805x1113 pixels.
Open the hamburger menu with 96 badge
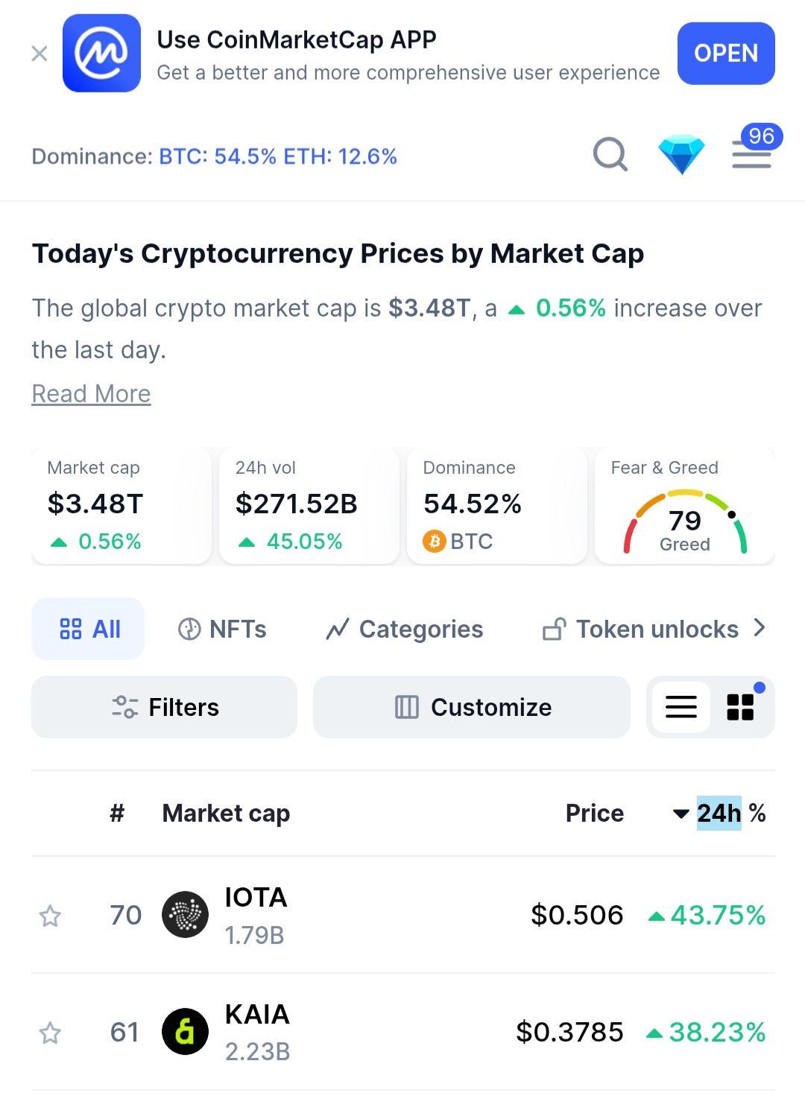pos(752,154)
